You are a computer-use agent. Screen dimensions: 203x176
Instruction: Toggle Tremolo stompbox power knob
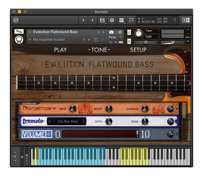point(171,121)
